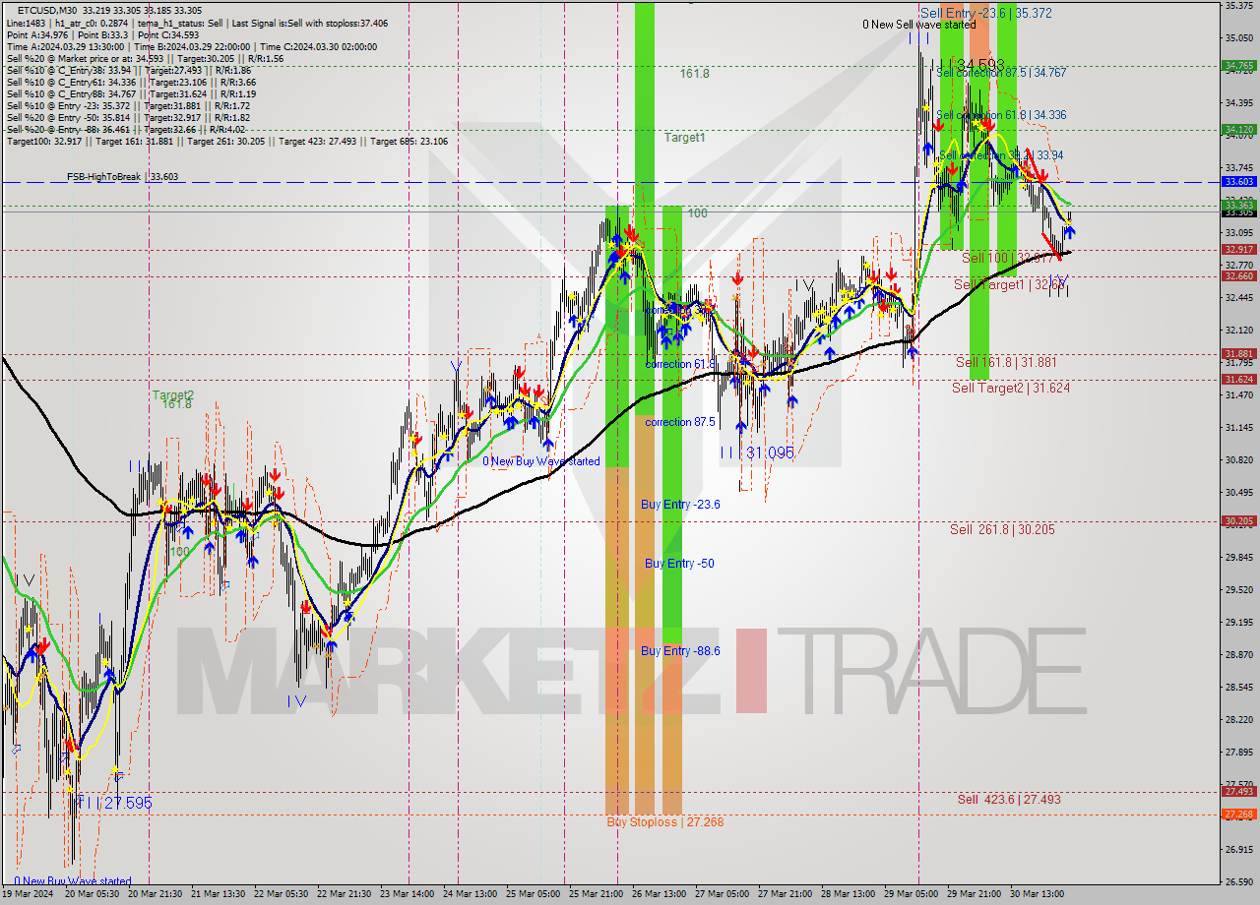Select the orange 27.268 price tag
Viewport: 1260px width, 905px height.
click(1238, 814)
